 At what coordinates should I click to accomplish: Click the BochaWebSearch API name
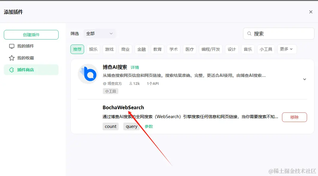pyautogui.click(x=123, y=107)
